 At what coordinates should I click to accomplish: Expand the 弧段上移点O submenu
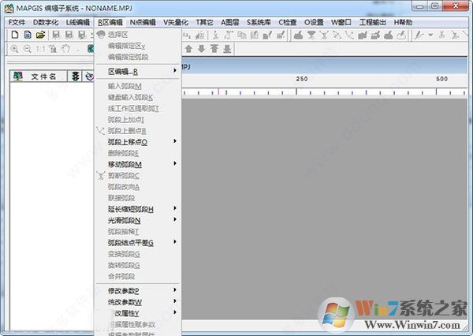[x=139, y=142]
